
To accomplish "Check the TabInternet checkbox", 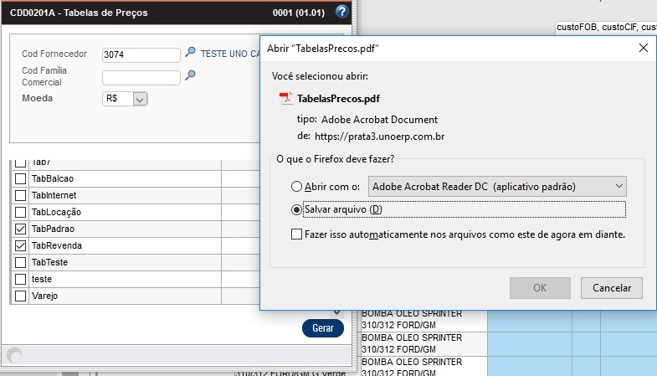I will pyautogui.click(x=21, y=195).
